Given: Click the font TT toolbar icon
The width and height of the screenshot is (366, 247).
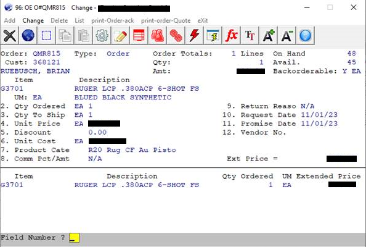Looking at the screenshot, I should (x=250, y=36).
